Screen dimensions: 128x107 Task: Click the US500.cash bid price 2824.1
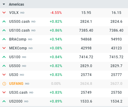[x=86, y=22]
